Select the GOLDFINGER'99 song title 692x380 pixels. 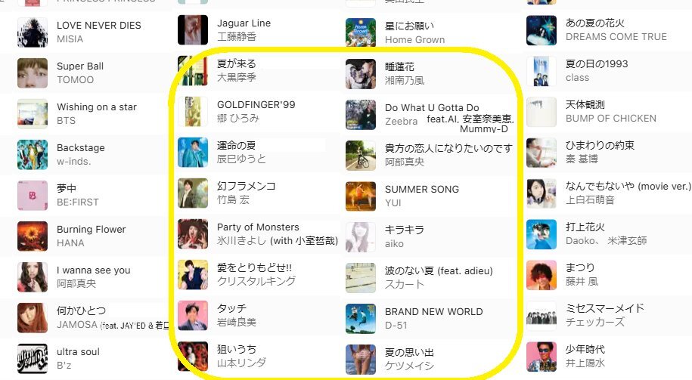tap(256, 105)
